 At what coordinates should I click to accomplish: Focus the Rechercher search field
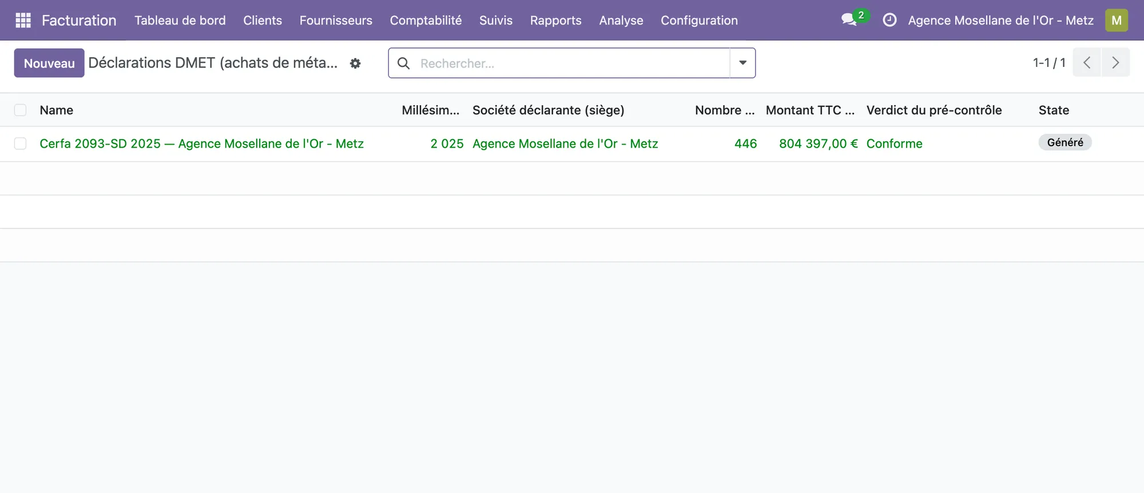click(x=572, y=63)
